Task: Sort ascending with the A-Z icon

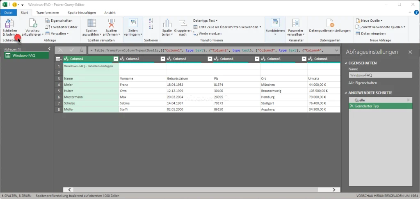Action: (x=151, y=21)
